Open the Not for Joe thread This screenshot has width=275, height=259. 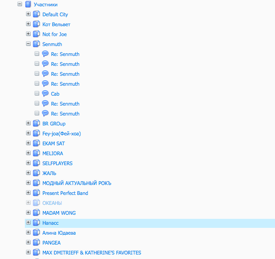coord(55,34)
